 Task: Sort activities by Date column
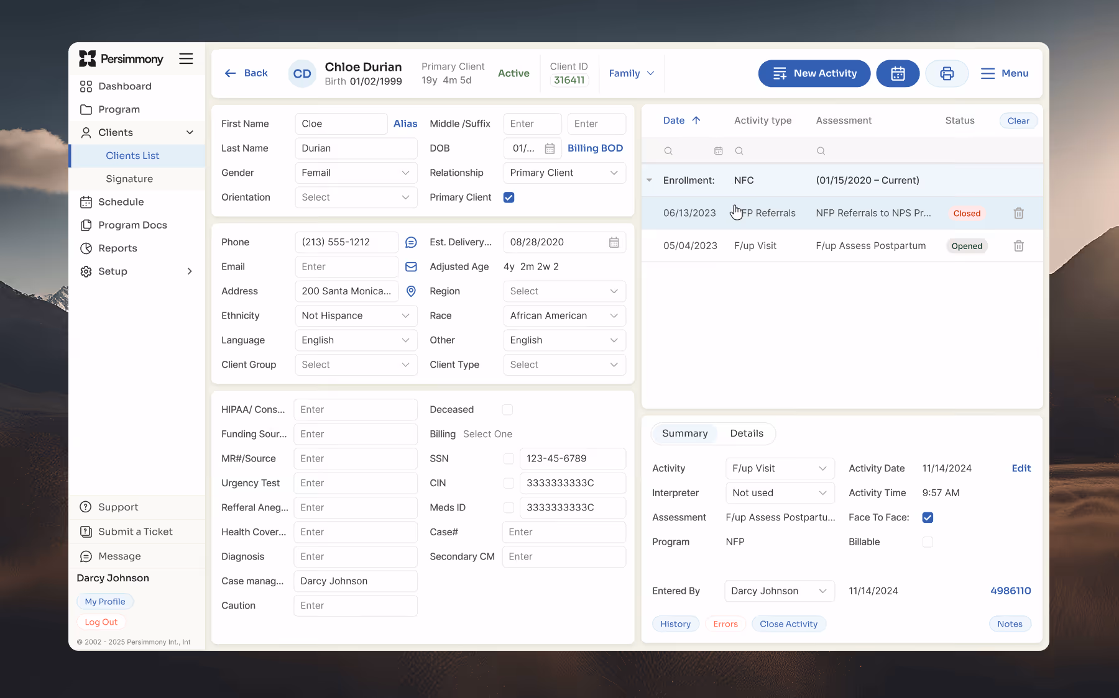[x=681, y=120]
